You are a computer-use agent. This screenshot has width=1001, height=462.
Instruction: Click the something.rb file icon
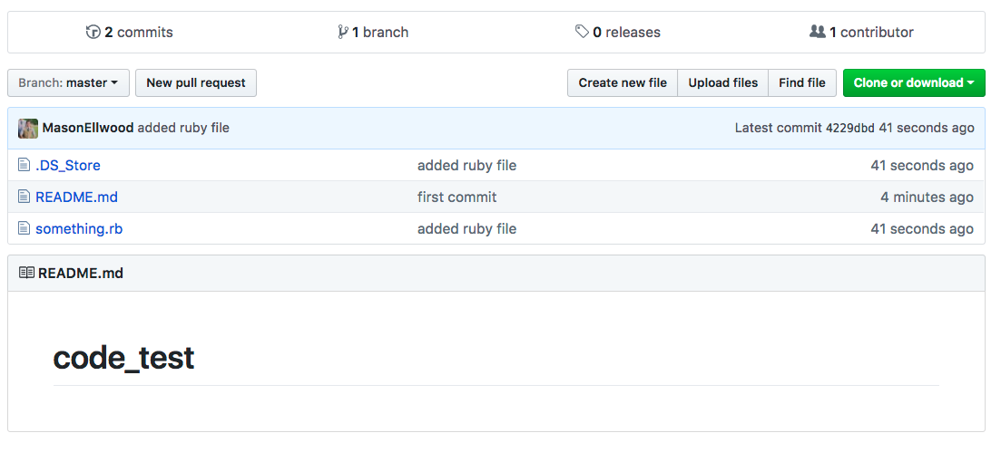pyautogui.click(x=25, y=228)
